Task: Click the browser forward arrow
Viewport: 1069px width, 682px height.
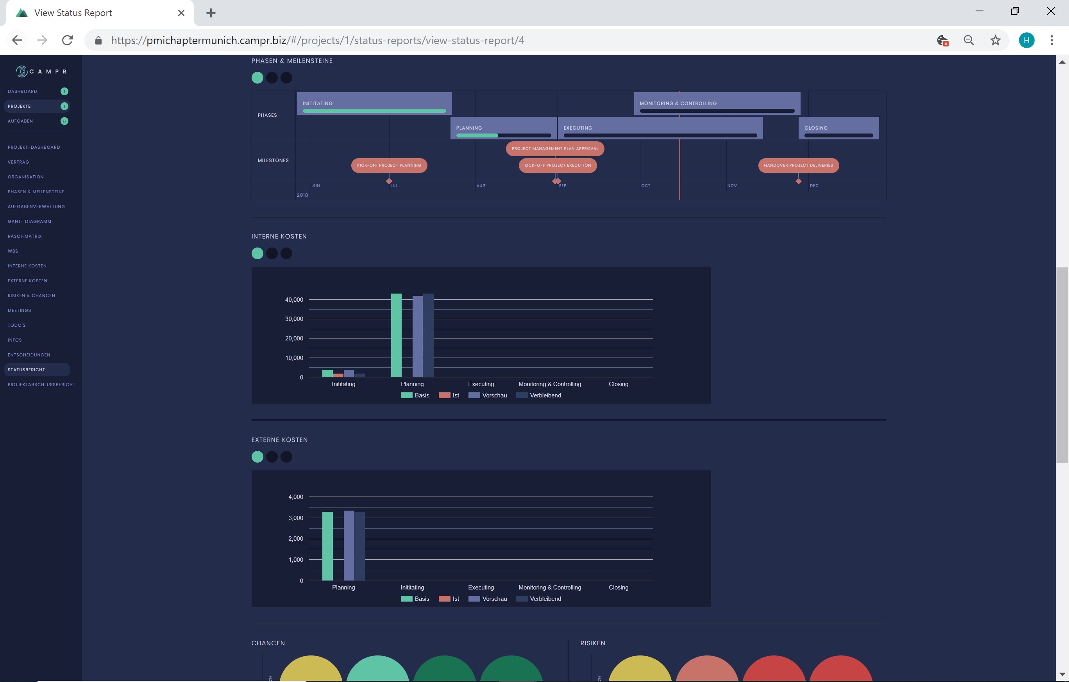Action: (x=42, y=40)
